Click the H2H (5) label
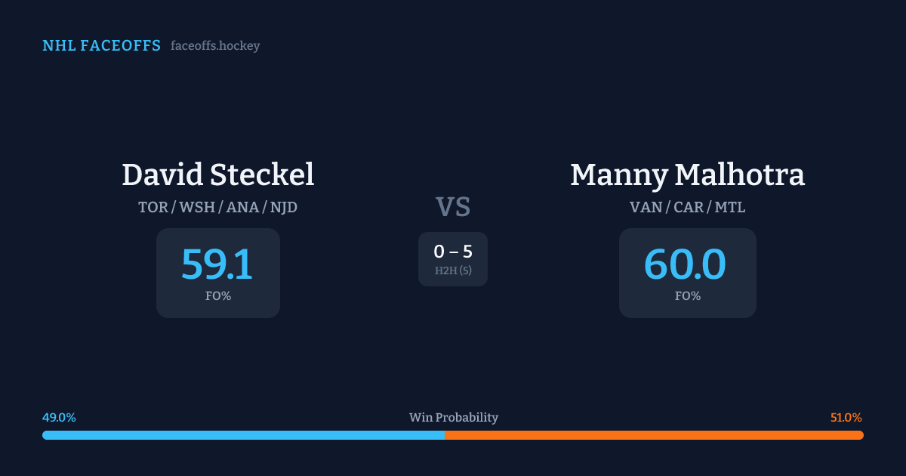The width and height of the screenshot is (906, 476). (x=453, y=270)
